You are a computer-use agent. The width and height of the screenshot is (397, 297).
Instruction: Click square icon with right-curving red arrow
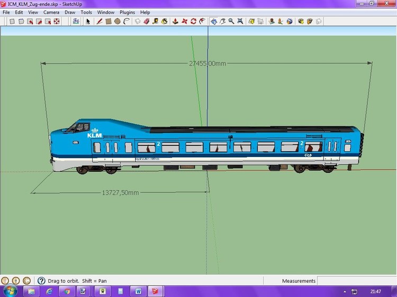pos(39,22)
